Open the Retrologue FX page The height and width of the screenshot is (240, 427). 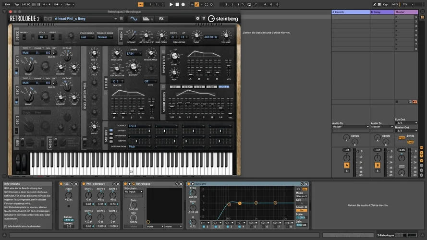pyautogui.click(x=161, y=19)
